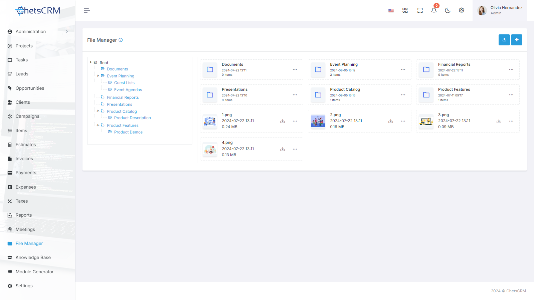534x300 pixels.
Task: Open options menu for 3.png
Action: [511, 121]
